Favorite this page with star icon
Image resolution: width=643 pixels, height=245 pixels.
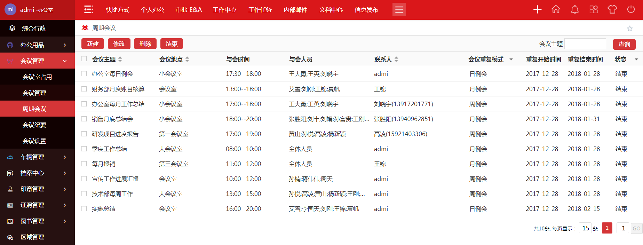pos(629,29)
